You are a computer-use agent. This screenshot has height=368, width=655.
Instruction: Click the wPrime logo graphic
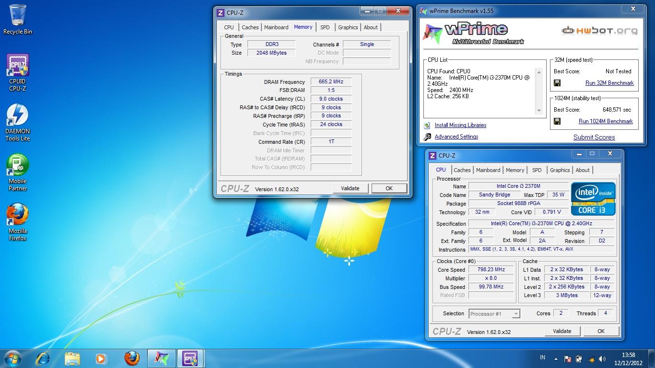coord(472,34)
